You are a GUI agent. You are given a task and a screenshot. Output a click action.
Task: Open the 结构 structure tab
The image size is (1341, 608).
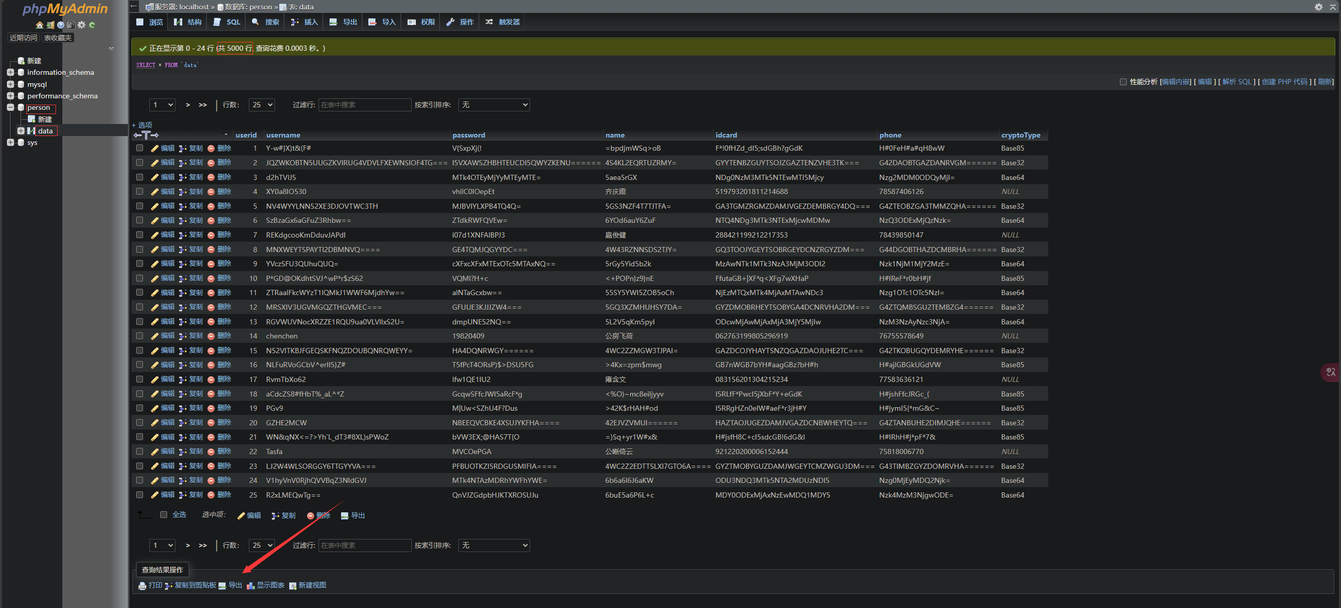[x=188, y=22]
